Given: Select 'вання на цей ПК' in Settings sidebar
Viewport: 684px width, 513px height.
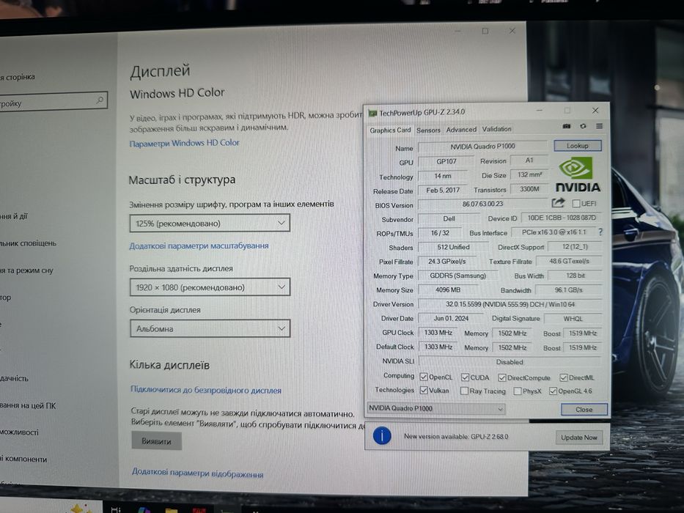Looking at the screenshot, I should coord(28,406).
